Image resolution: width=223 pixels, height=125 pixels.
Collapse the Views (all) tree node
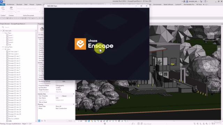point(1,31)
